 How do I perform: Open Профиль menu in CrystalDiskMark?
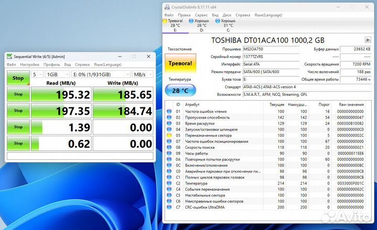click(52, 64)
